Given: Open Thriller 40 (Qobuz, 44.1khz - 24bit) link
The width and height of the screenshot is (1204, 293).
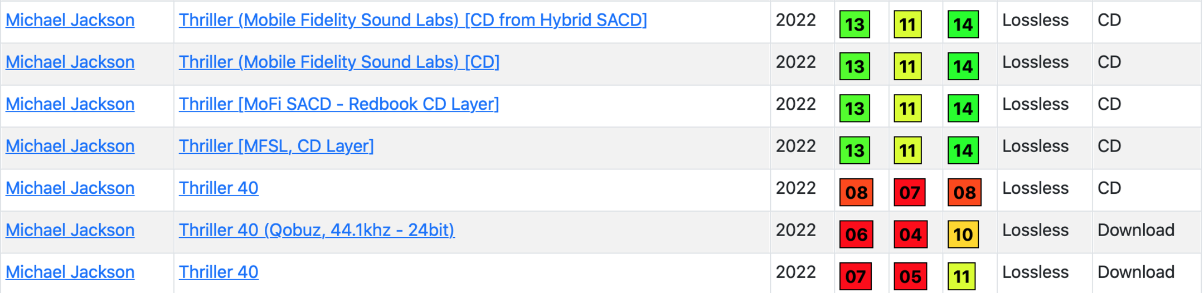Looking at the screenshot, I should click(x=316, y=230).
